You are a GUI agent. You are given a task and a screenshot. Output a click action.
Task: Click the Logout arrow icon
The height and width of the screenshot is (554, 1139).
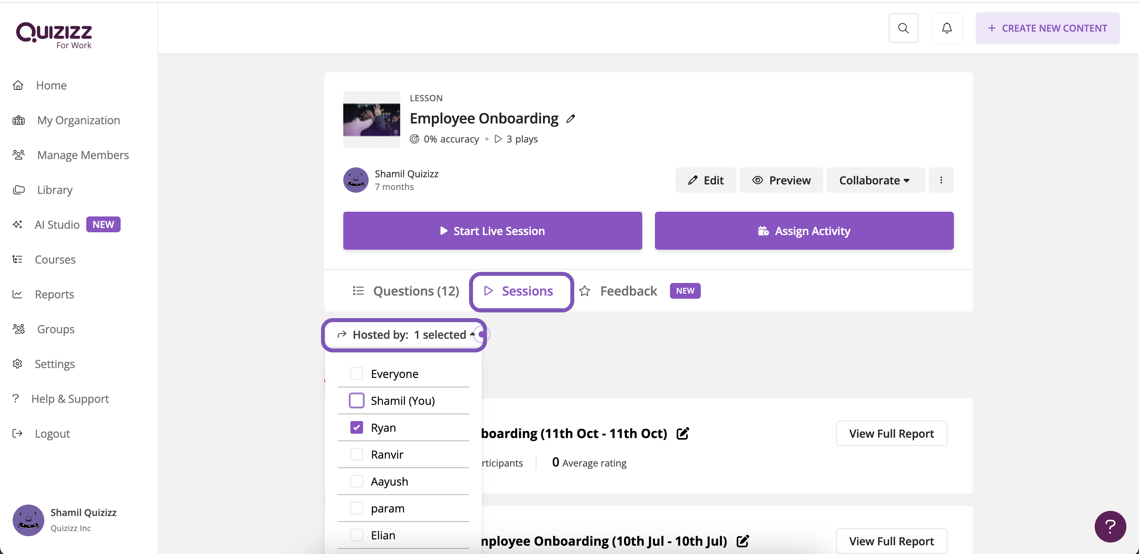point(18,434)
